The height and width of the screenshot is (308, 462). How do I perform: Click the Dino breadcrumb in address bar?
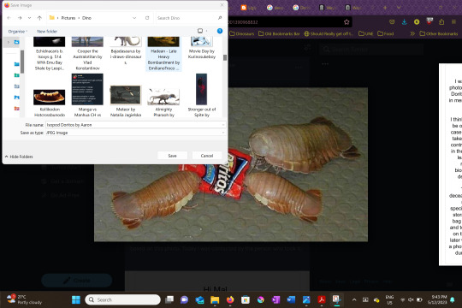(86, 18)
